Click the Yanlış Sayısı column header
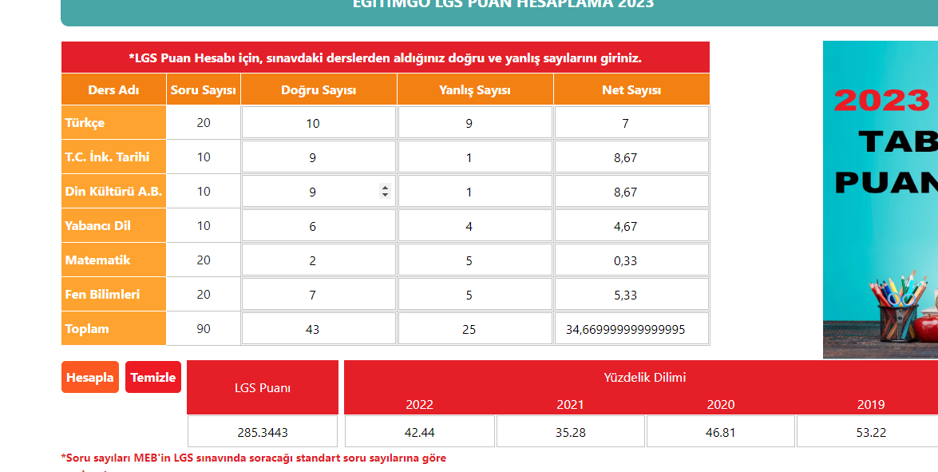The width and height of the screenshot is (938, 472). [475, 89]
